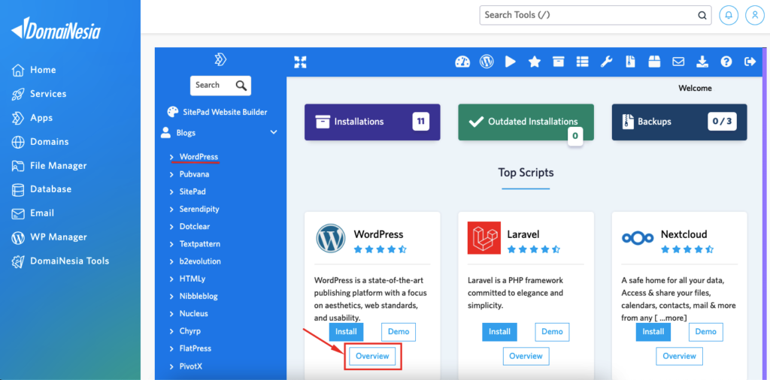770x380 pixels.
Task: Click the play demos toolbar icon
Action: pyautogui.click(x=511, y=62)
